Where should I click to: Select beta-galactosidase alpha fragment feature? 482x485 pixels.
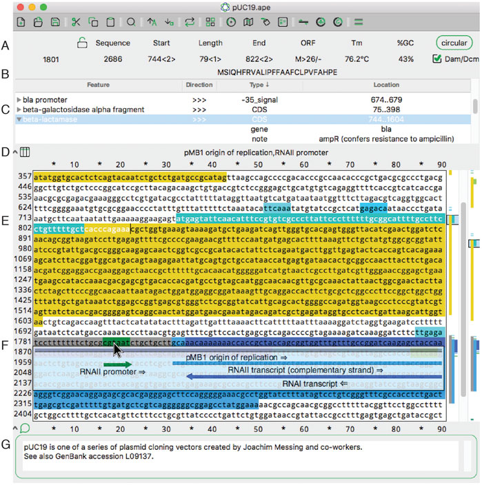click(243, 110)
